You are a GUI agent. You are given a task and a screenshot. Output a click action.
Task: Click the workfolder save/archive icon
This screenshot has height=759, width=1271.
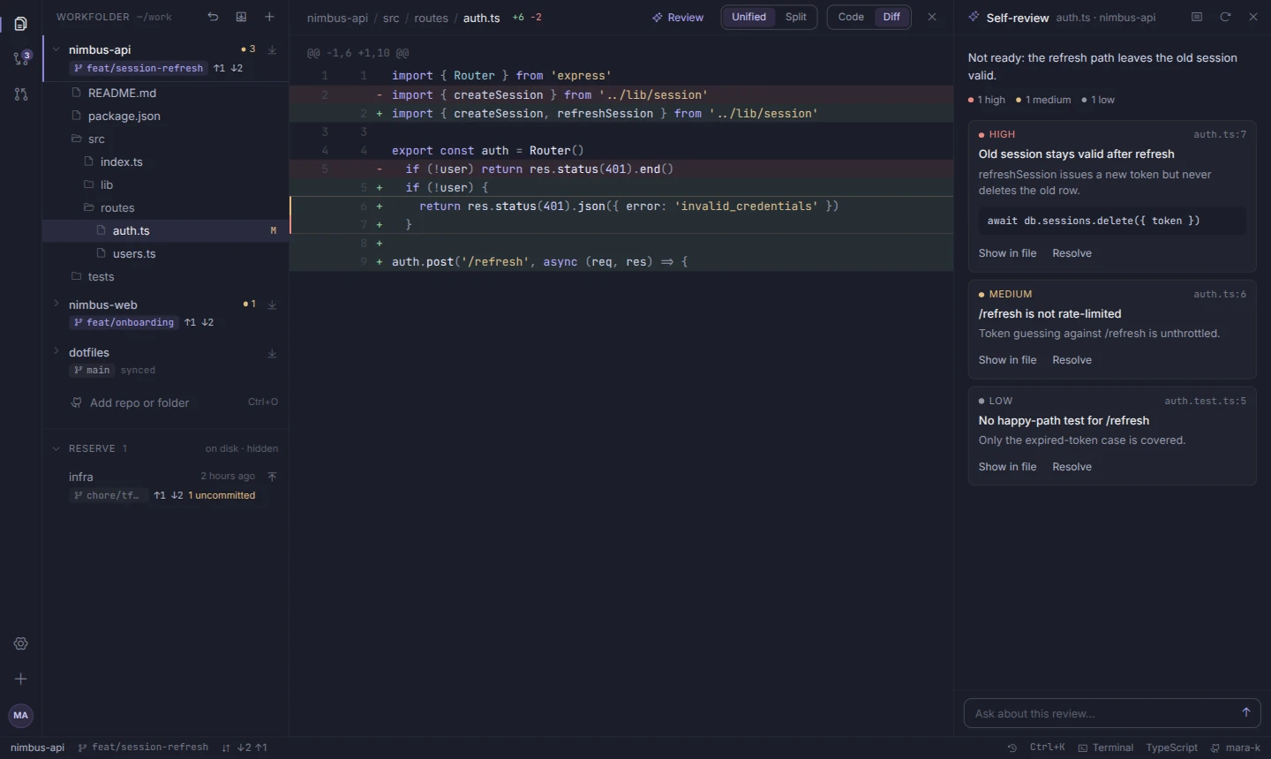(x=241, y=17)
